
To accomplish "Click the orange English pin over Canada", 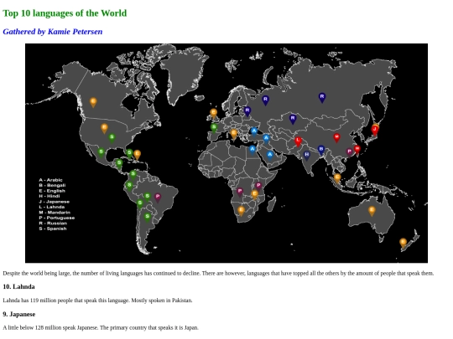I will pyautogui.click(x=93, y=102).
